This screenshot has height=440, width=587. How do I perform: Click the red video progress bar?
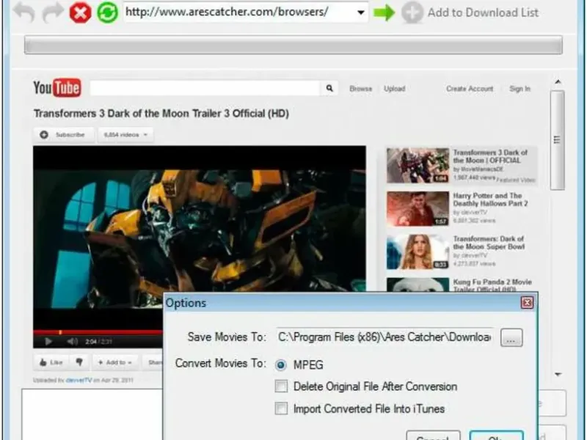(x=98, y=332)
